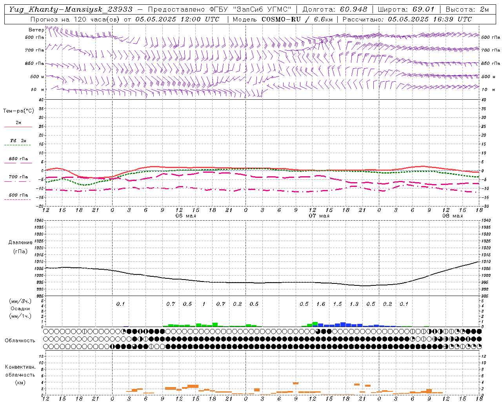Click the 'Конвективн.' label
Viewport: 502px width, 402px height.
pos(20,367)
